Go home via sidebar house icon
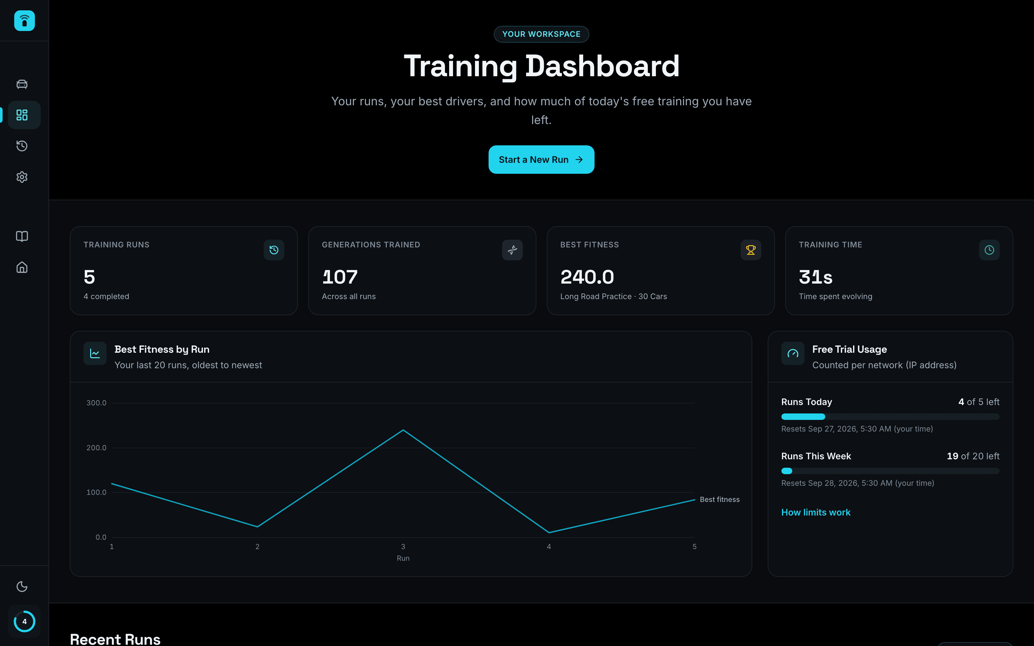The height and width of the screenshot is (646, 1034). 22,267
